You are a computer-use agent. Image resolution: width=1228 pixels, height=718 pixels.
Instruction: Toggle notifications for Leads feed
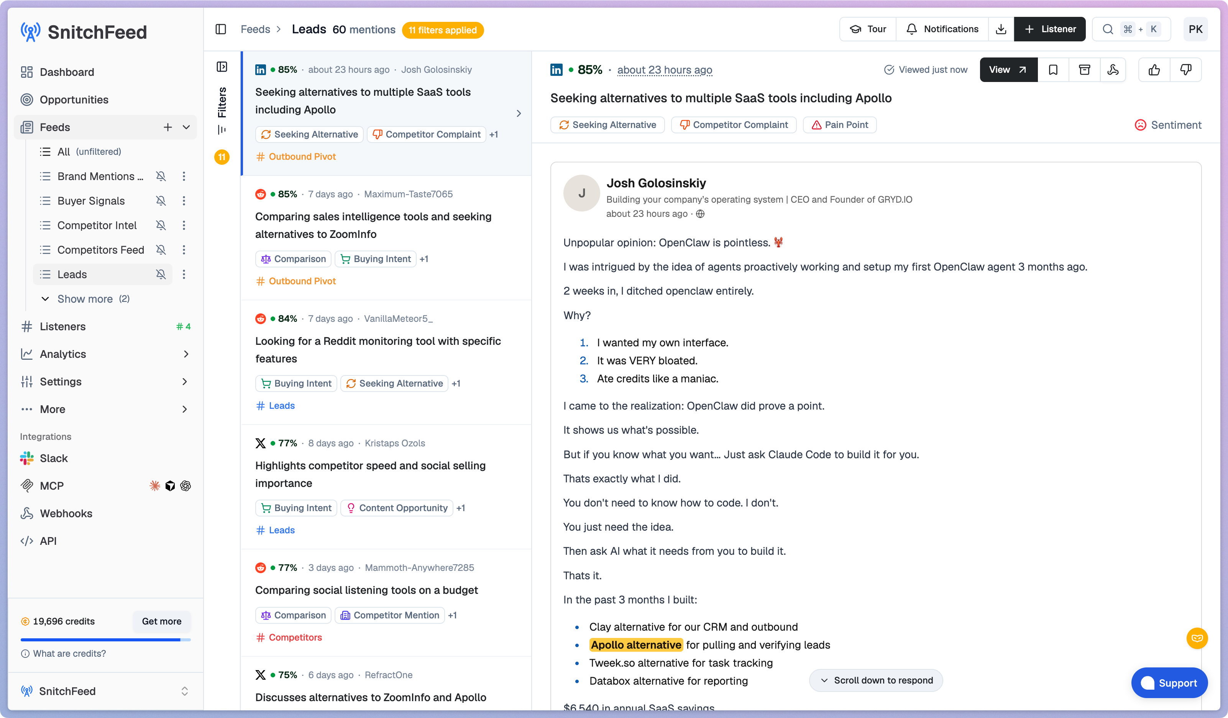point(161,275)
